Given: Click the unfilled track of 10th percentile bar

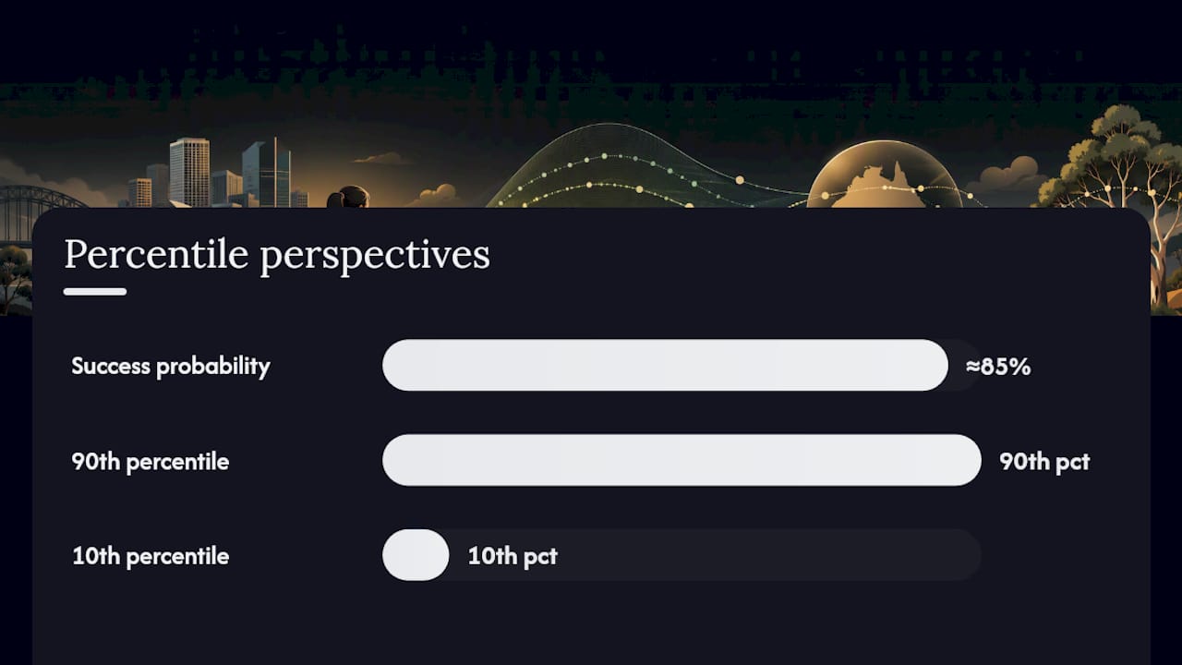Looking at the screenshot, I should point(766,555).
